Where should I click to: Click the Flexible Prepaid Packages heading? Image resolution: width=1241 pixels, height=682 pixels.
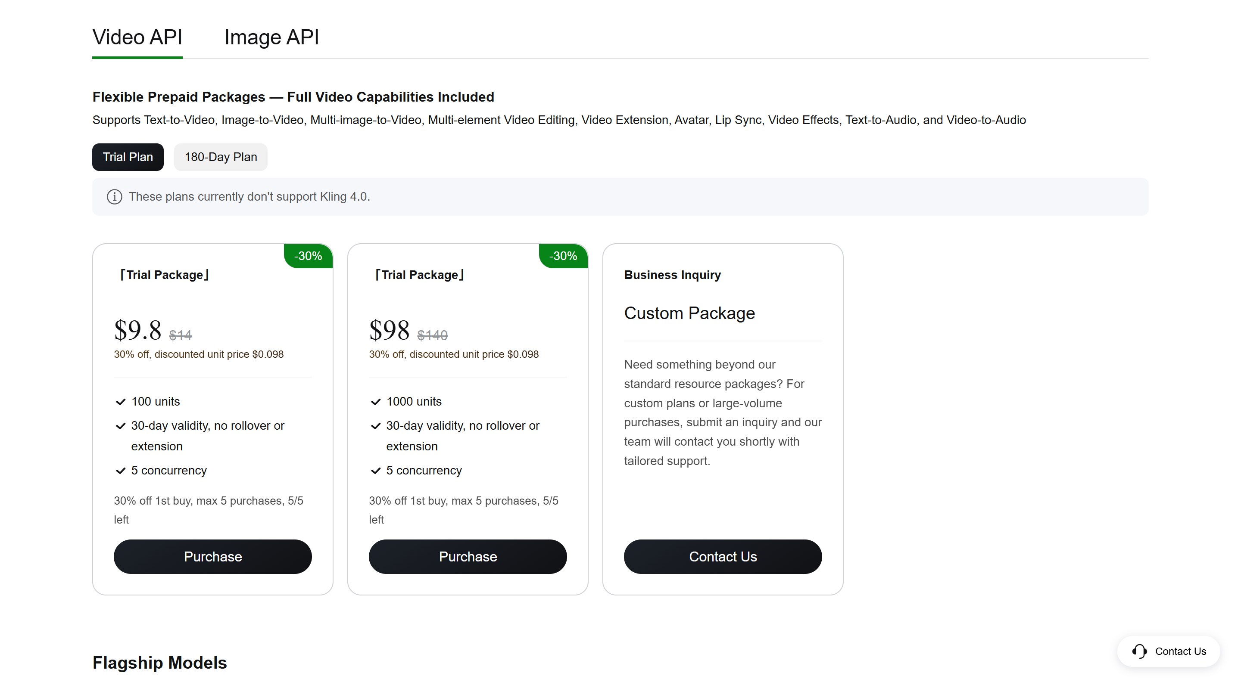point(293,97)
